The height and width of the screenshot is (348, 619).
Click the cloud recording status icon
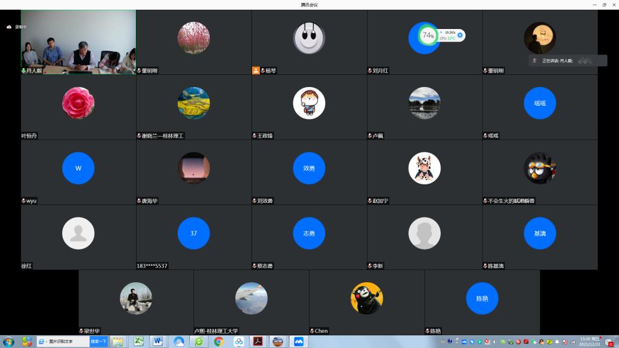(x=9, y=27)
